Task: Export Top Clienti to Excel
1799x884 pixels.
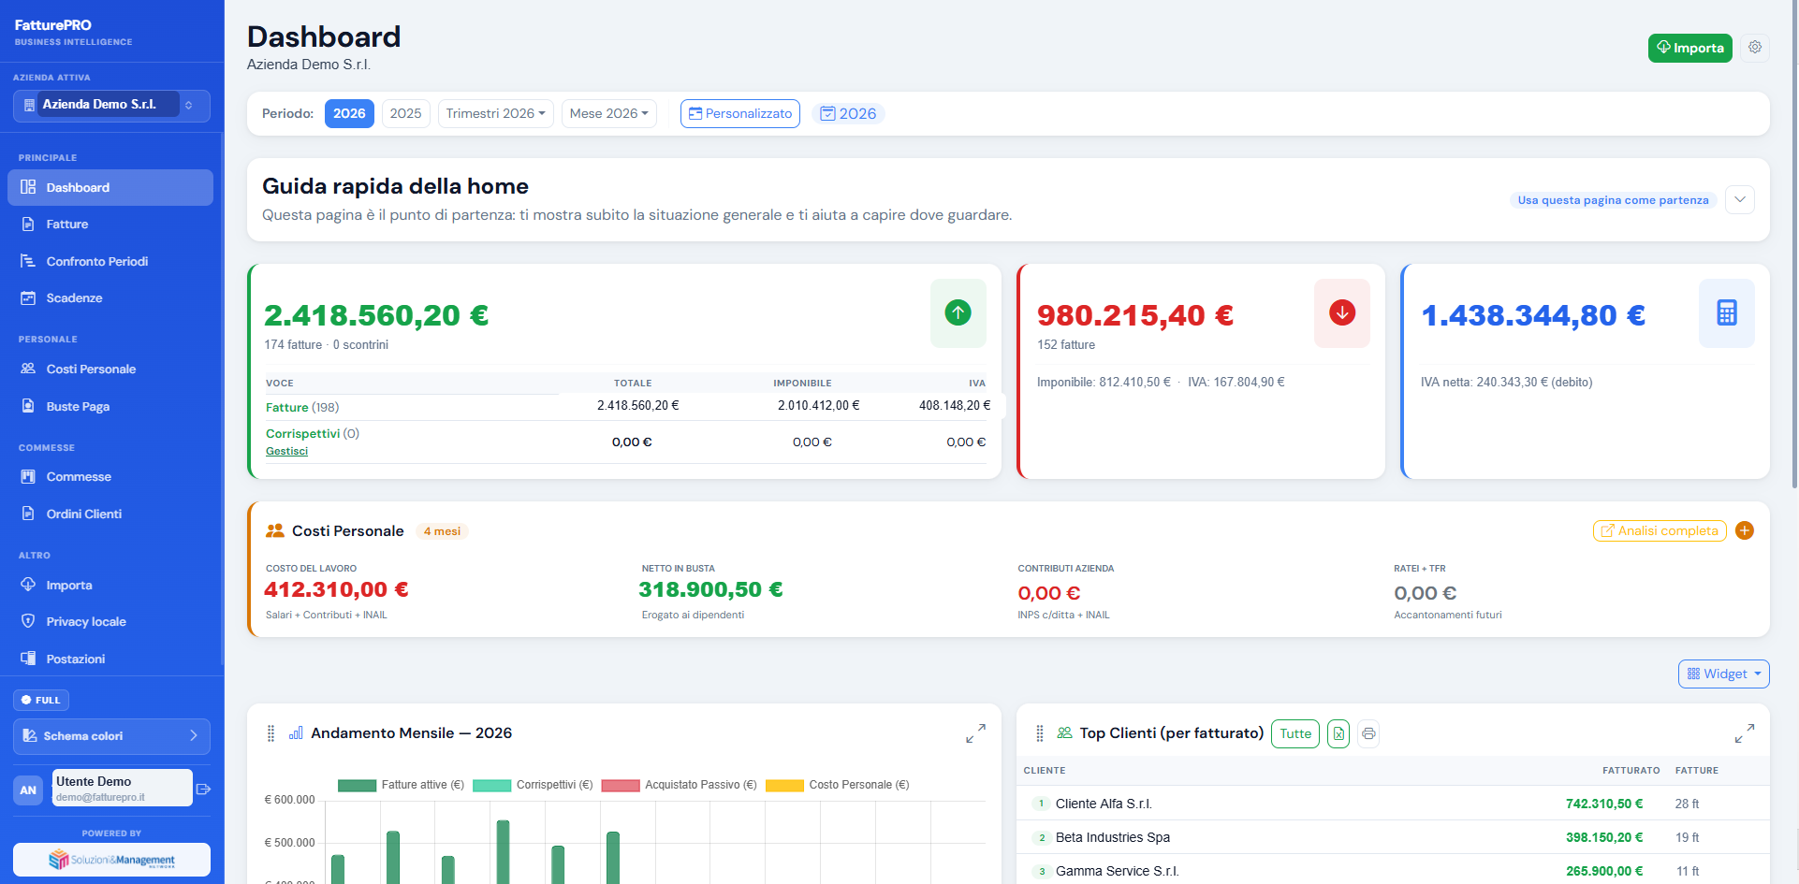Action: point(1338,733)
